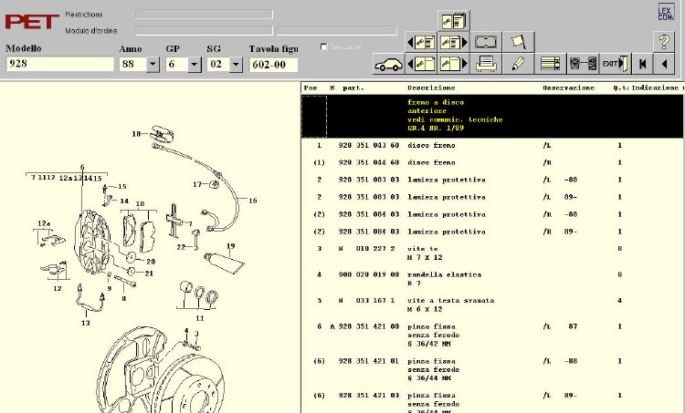
Task: Click the pencil edit icon
Action: tap(518, 64)
